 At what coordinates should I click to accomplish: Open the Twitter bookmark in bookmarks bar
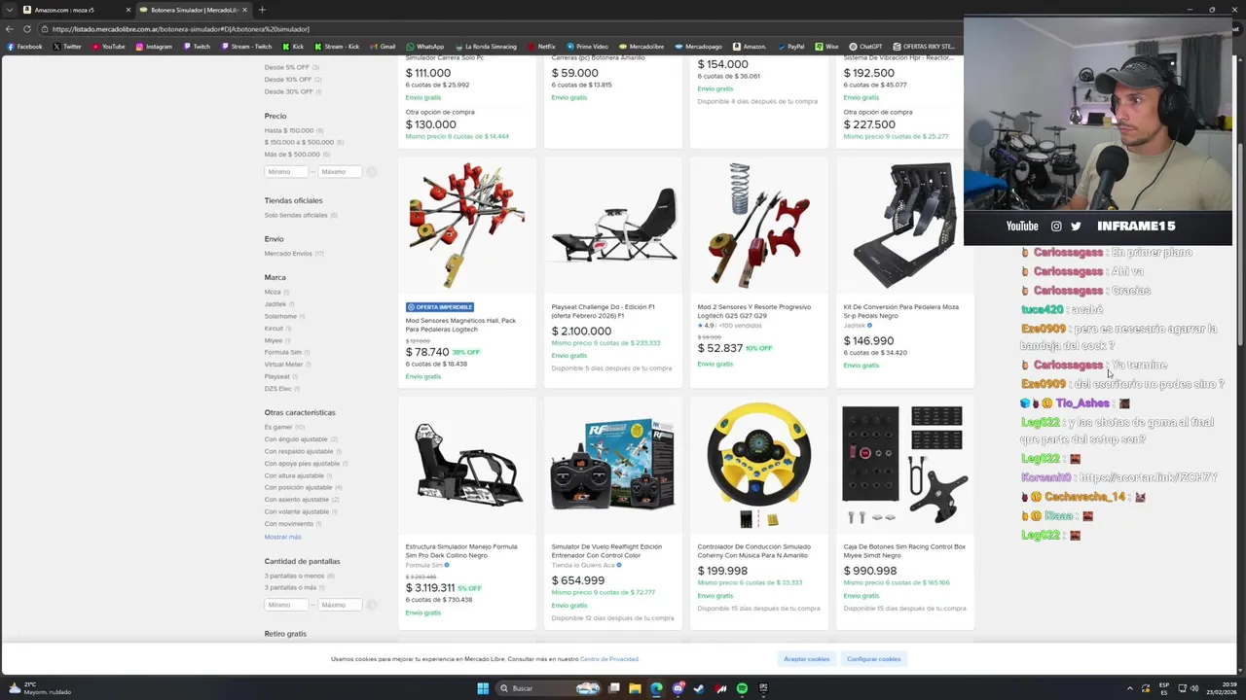click(67, 47)
